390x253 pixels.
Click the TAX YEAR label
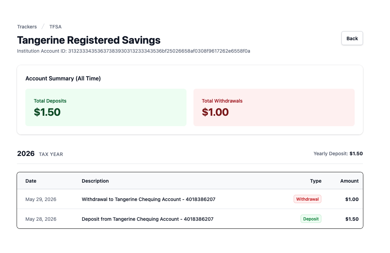click(51, 154)
